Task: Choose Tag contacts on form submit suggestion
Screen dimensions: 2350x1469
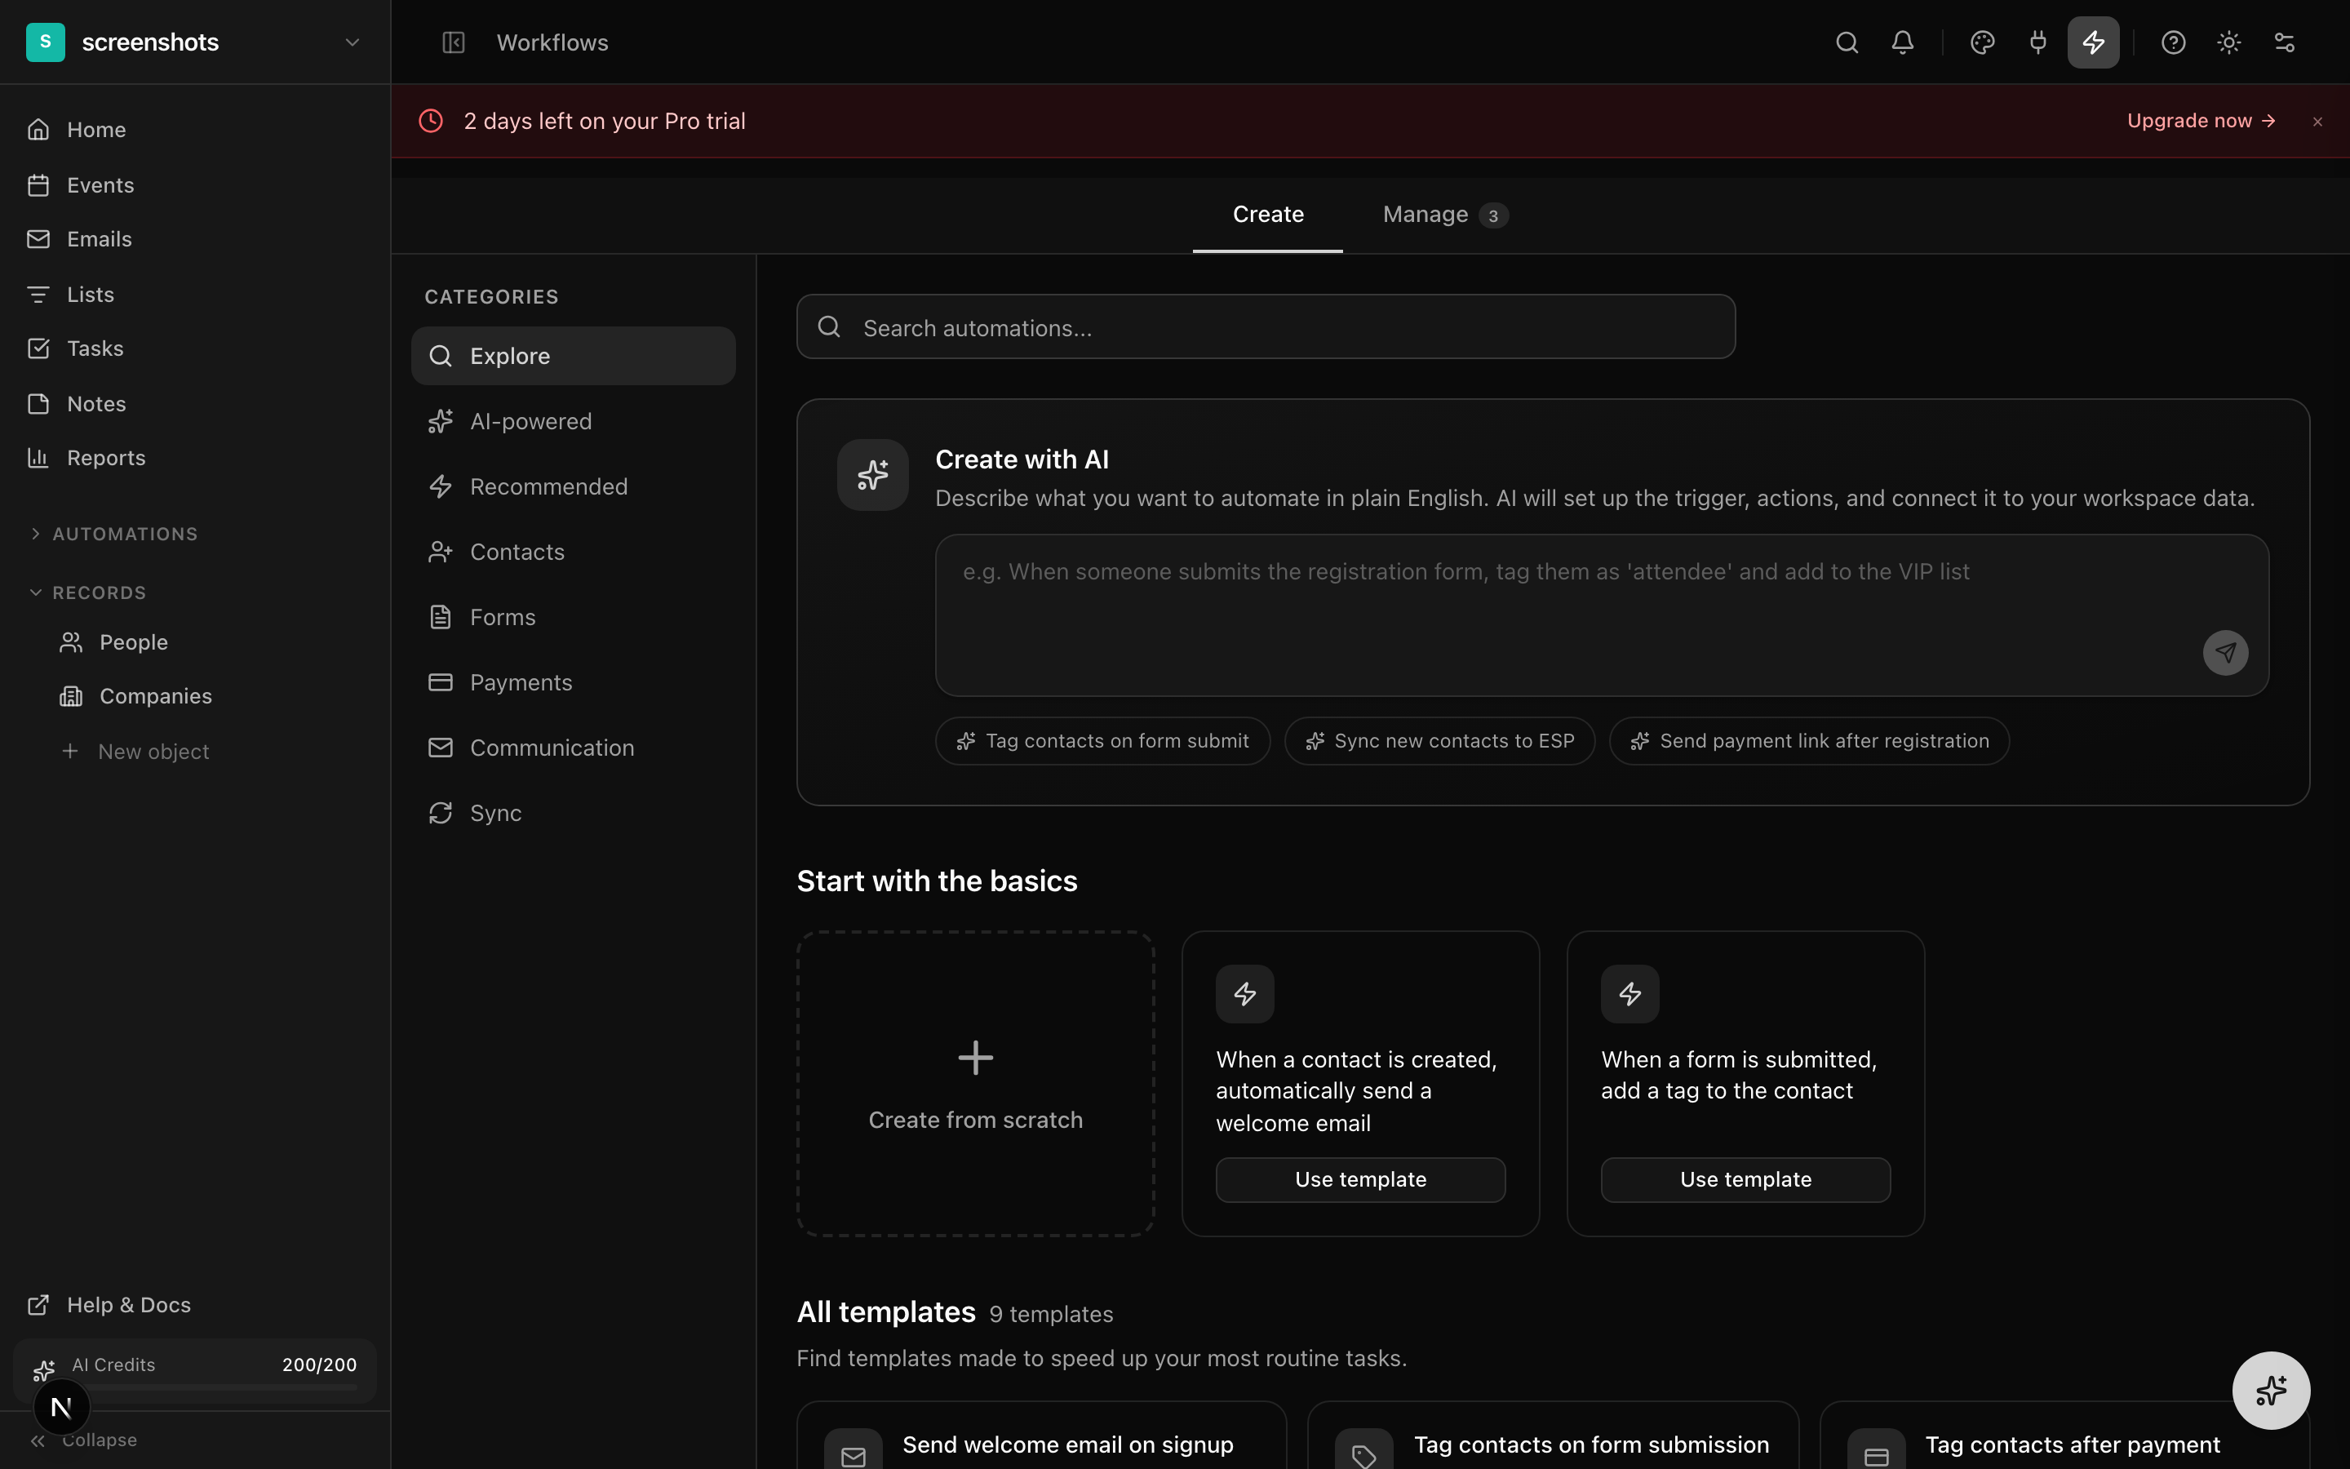Action: 1102,741
